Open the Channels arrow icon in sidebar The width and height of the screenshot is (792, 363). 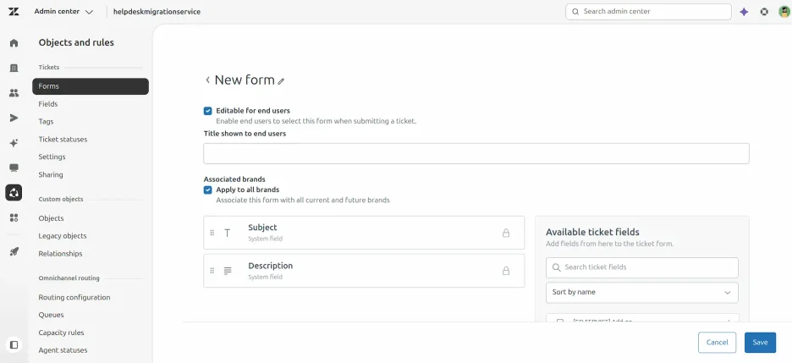14,118
